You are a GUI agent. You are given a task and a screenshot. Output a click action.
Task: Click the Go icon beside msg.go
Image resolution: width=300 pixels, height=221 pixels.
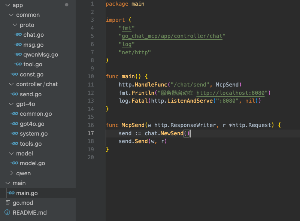click(x=18, y=45)
